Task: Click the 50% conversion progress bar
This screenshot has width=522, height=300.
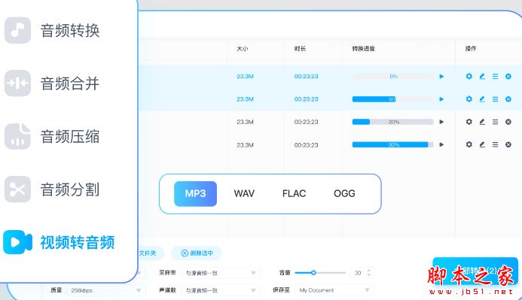Action: (x=393, y=99)
